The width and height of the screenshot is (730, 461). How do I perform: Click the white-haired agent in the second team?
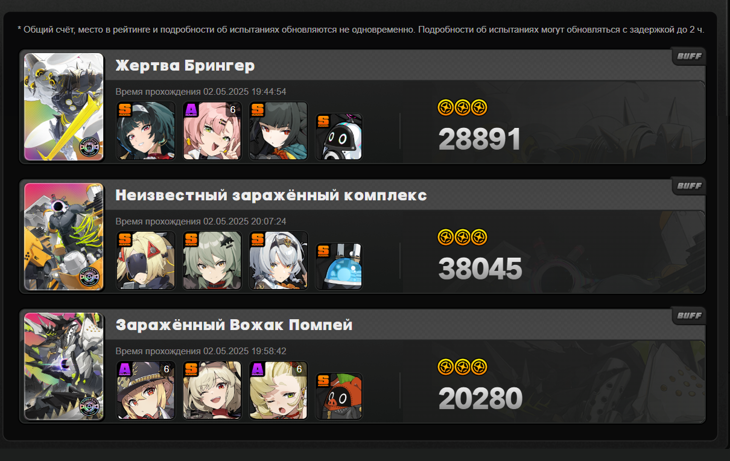pyautogui.click(x=279, y=260)
